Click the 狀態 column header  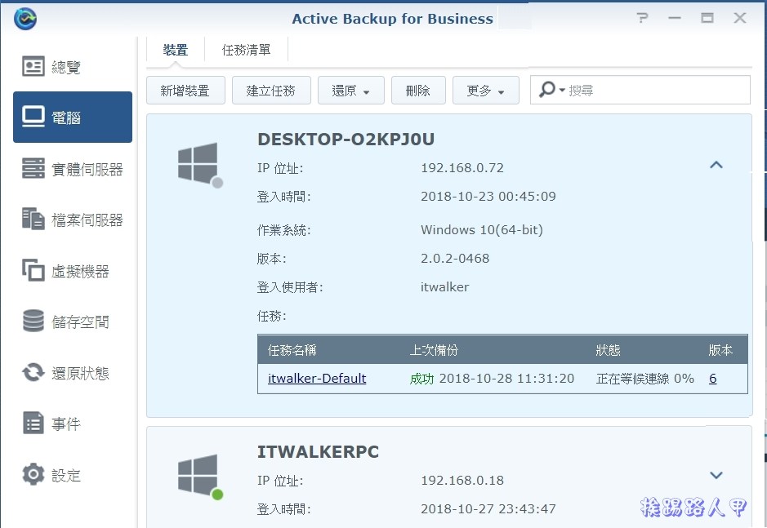click(x=608, y=350)
